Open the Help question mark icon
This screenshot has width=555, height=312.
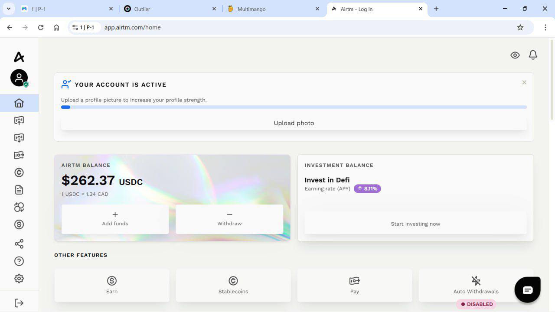pos(19,261)
